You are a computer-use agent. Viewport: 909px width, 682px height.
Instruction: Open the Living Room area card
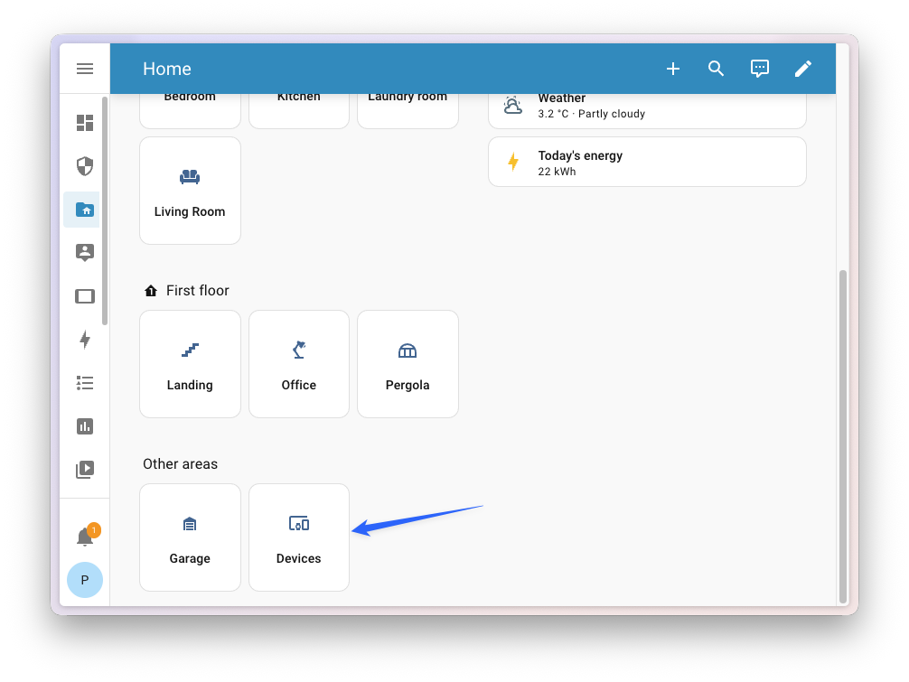[x=190, y=190]
